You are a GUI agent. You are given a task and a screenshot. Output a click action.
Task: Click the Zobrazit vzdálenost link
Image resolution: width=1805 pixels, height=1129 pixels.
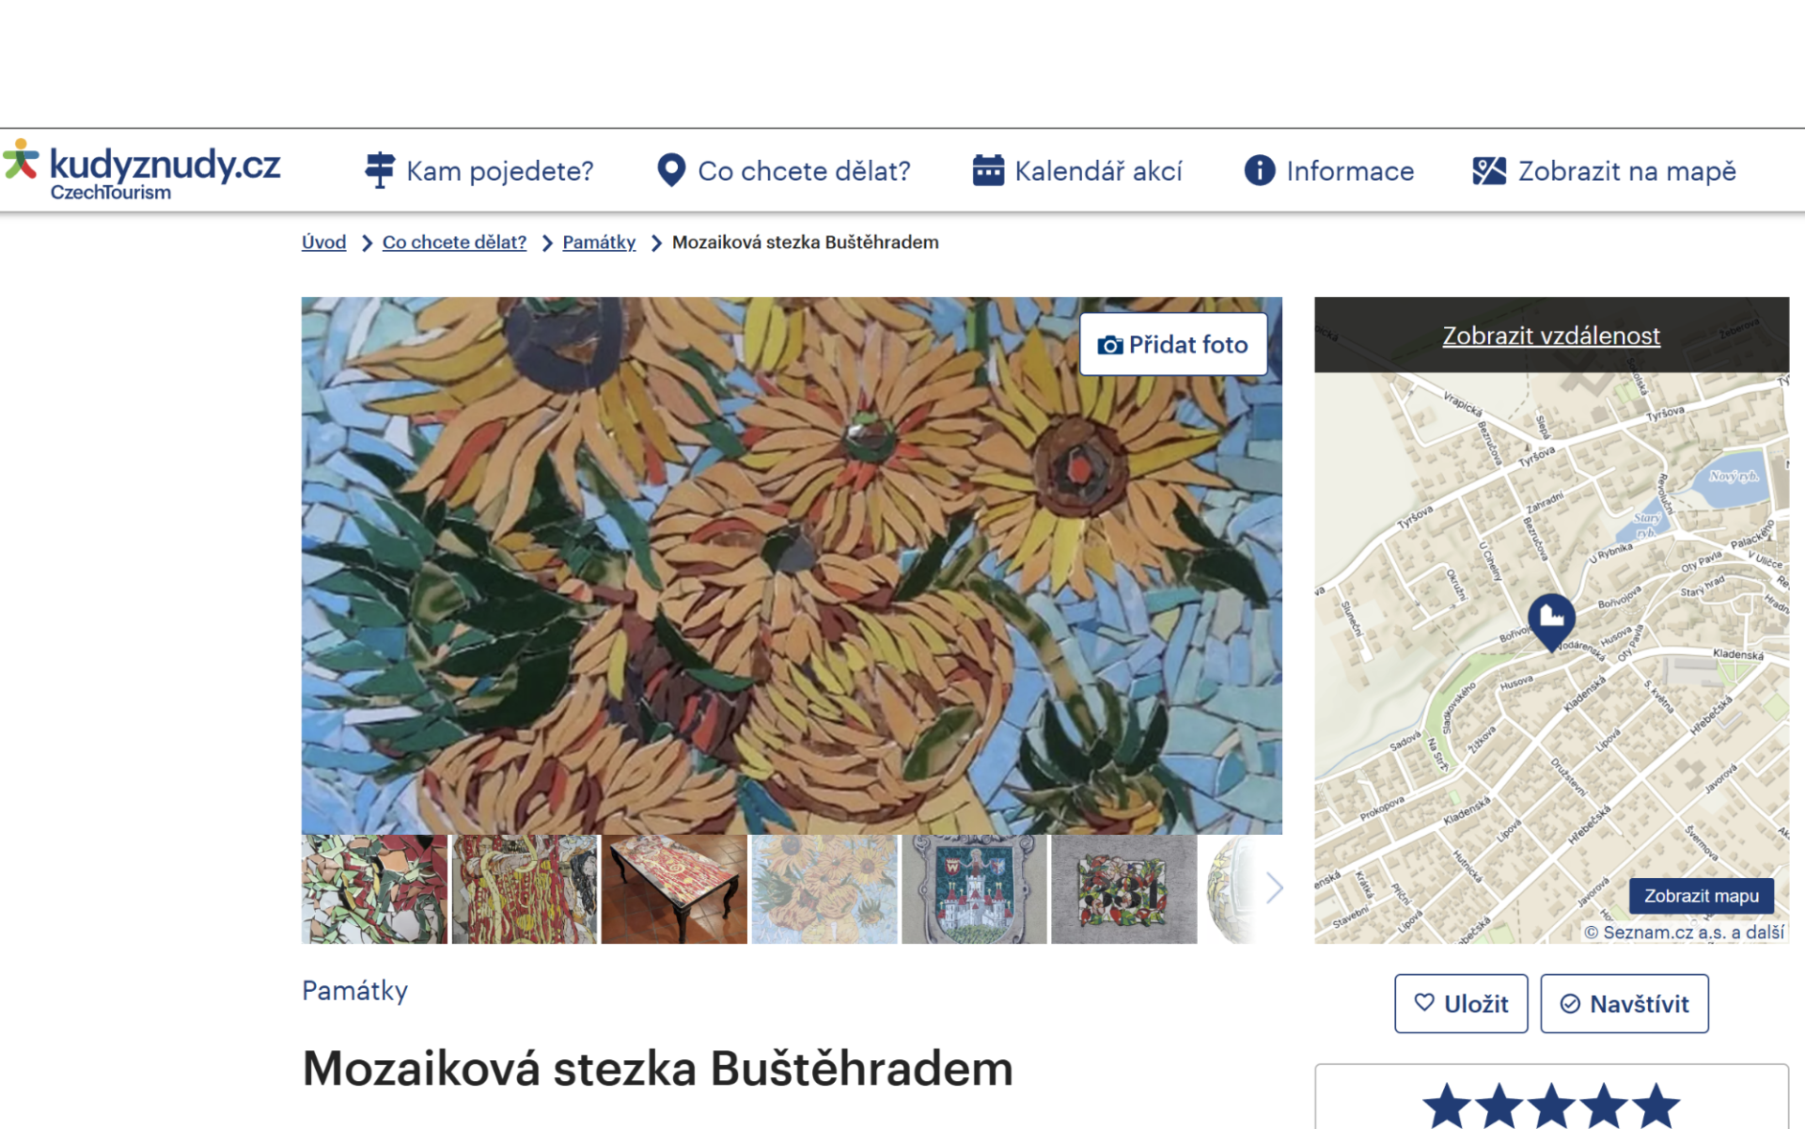pos(1551,336)
